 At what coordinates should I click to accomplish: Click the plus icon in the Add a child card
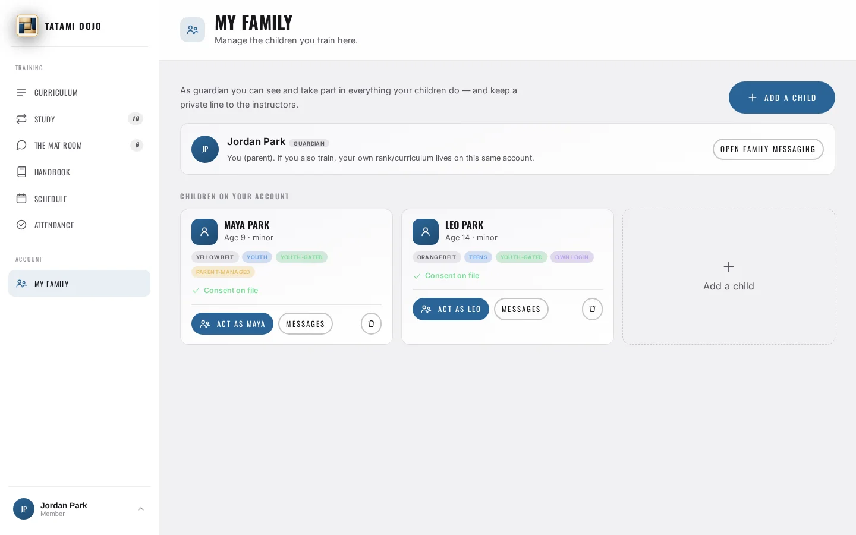click(729, 267)
